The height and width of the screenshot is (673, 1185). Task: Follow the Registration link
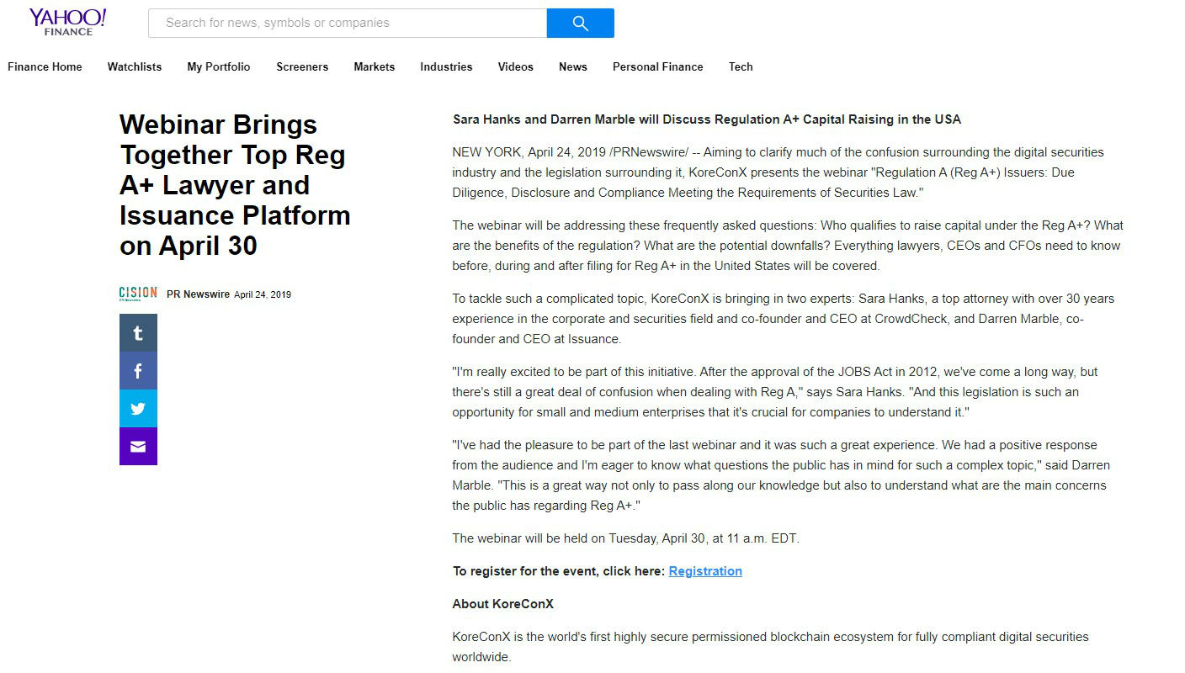705,571
